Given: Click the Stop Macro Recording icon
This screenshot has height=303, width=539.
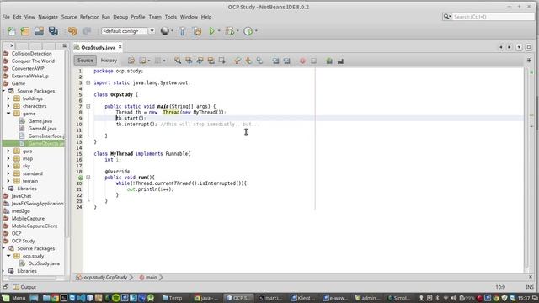Looking at the screenshot, I should (x=313, y=61).
